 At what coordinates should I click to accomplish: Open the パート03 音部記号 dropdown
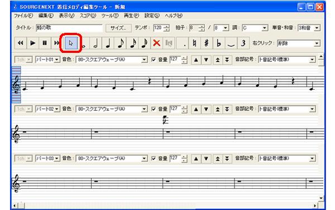(312, 158)
